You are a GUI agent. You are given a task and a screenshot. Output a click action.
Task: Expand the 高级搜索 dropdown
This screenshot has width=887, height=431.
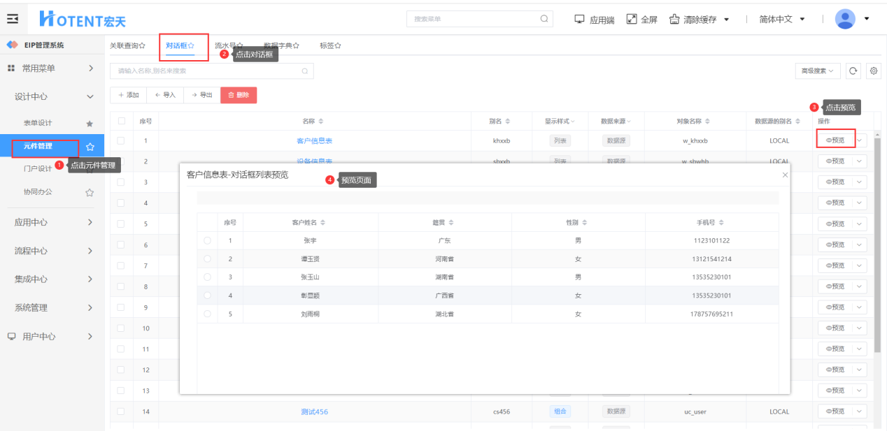pyautogui.click(x=818, y=71)
